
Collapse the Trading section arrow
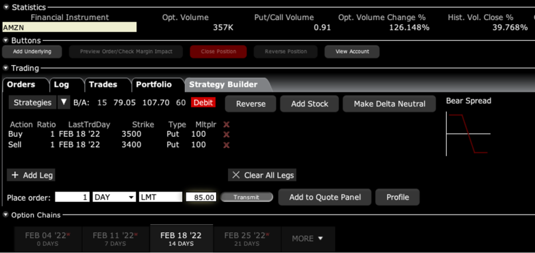point(6,68)
